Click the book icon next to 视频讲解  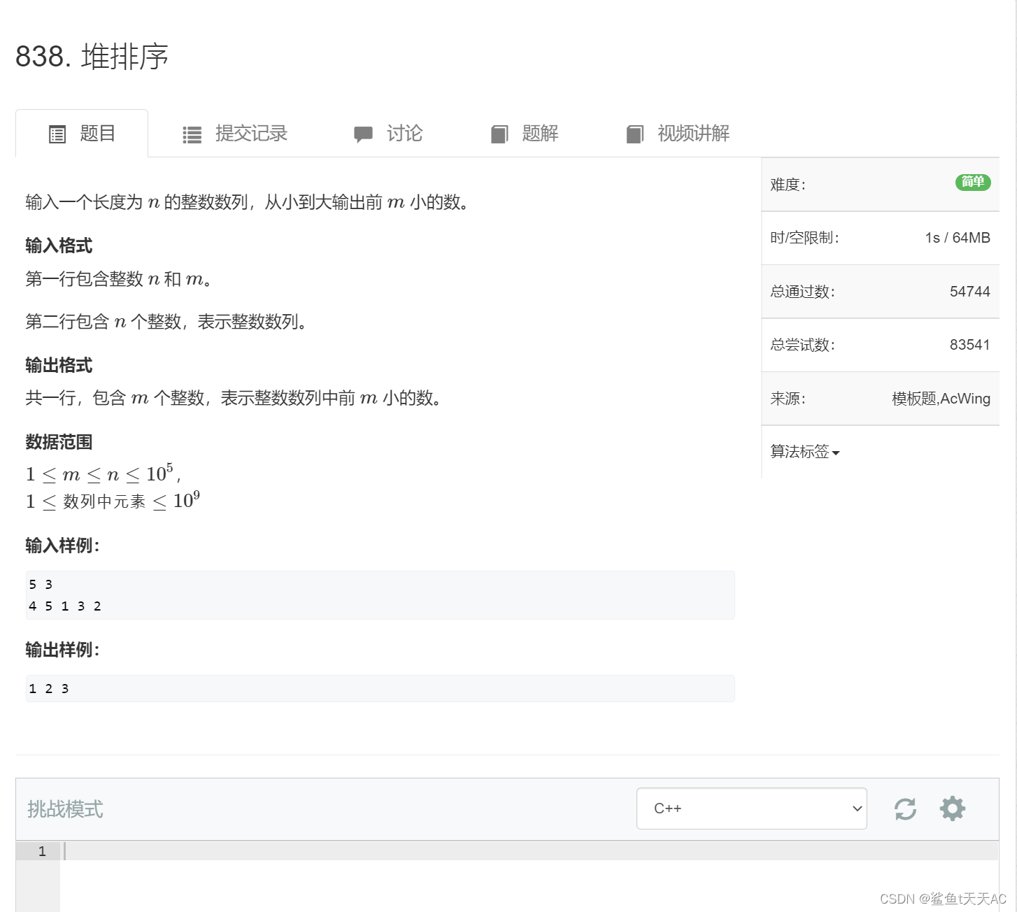pyautogui.click(x=634, y=134)
